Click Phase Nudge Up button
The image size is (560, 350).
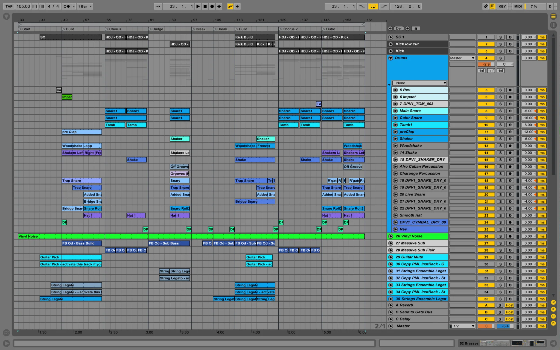tap(42, 6)
